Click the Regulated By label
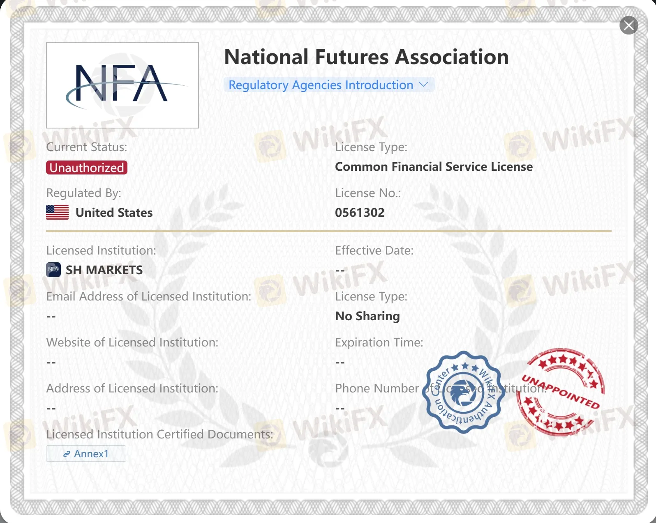 (83, 193)
